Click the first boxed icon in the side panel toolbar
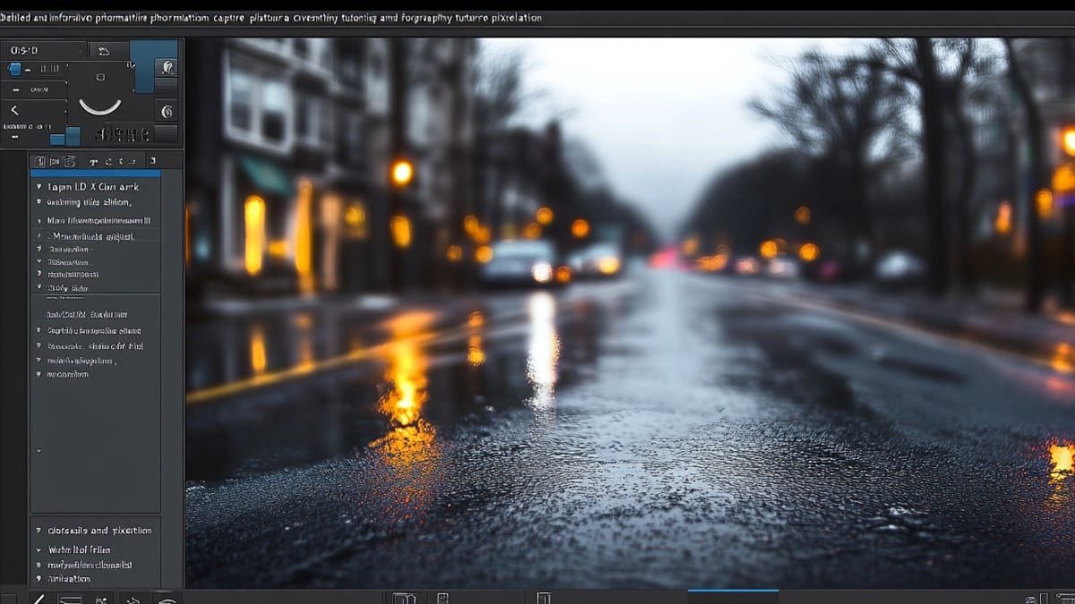This screenshot has height=604, width=1075. (x=40, y=161)
